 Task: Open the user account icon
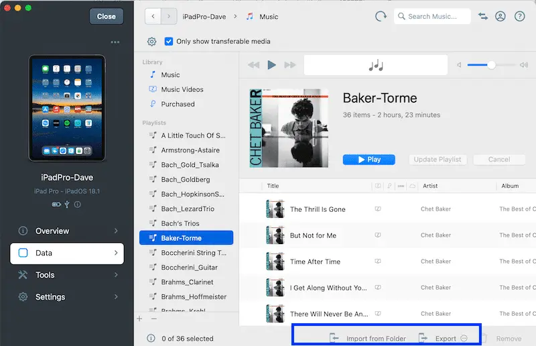point(500,16)
